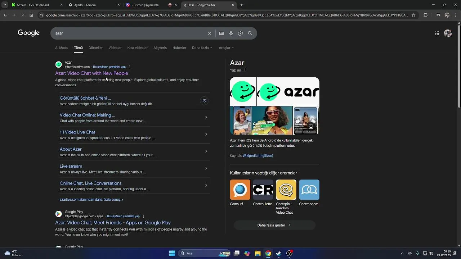Open Chatroulette app icon

[263, 190]
